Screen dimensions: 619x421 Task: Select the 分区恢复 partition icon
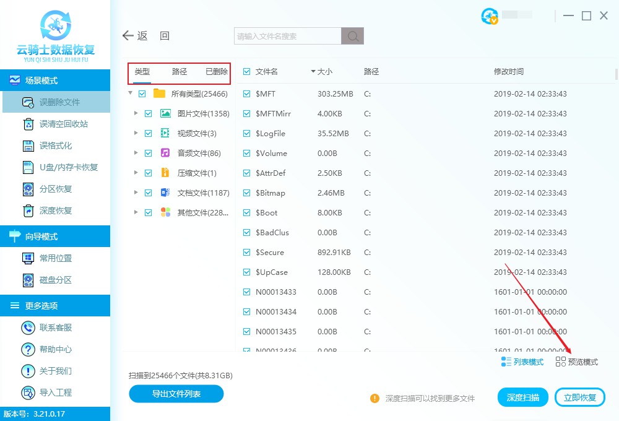point(28,189)
